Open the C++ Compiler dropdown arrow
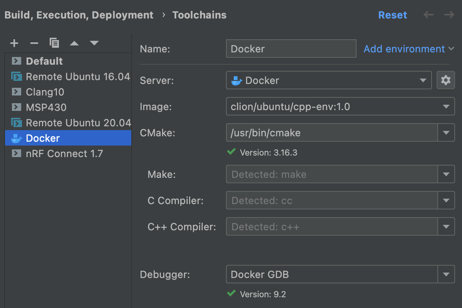 pyautogui.click(x=446, y=227)
